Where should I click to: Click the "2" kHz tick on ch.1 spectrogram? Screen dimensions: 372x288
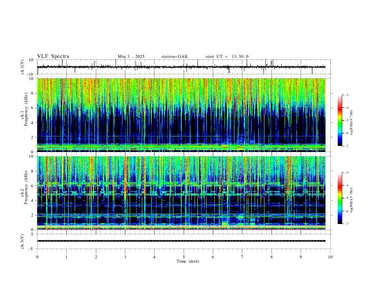[x=32, y=137]
